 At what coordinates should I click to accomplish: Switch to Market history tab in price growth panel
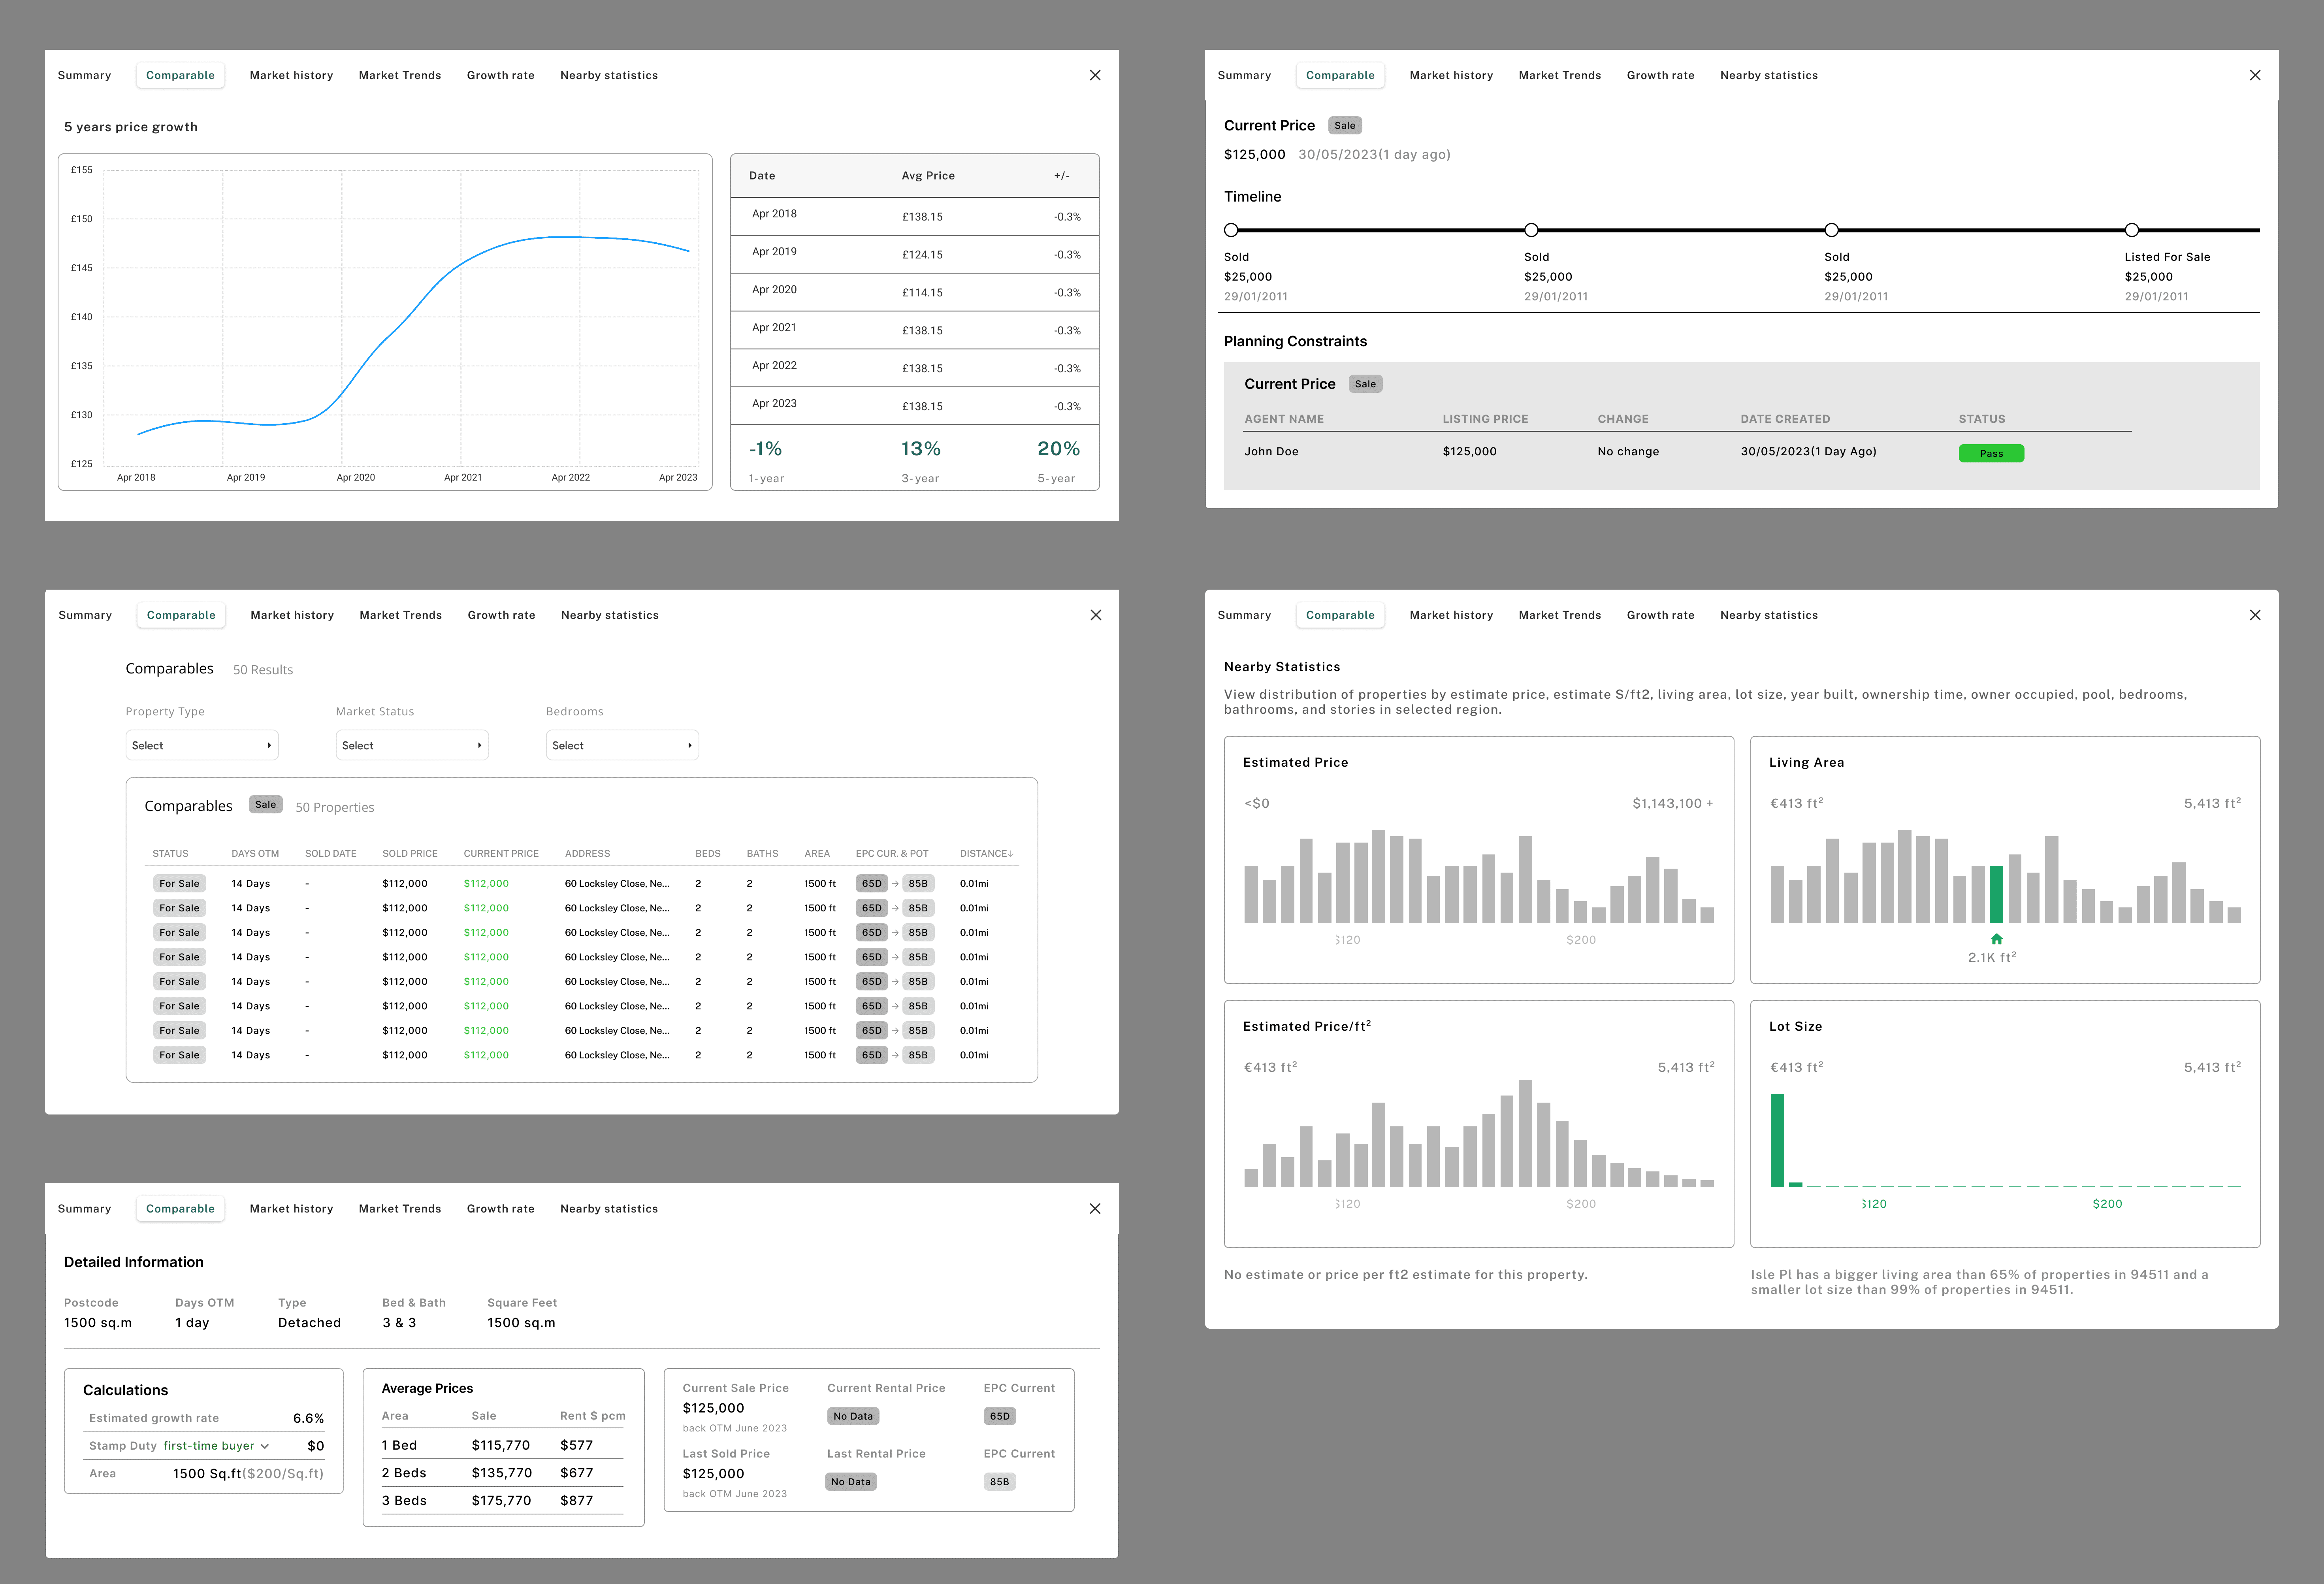click(x=291, y=75)
